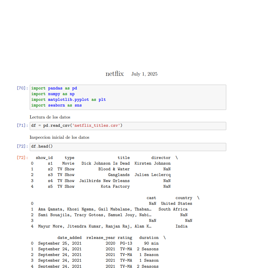
Task: Click the pd.read_csv code cell
Action: tap(128, 126)
